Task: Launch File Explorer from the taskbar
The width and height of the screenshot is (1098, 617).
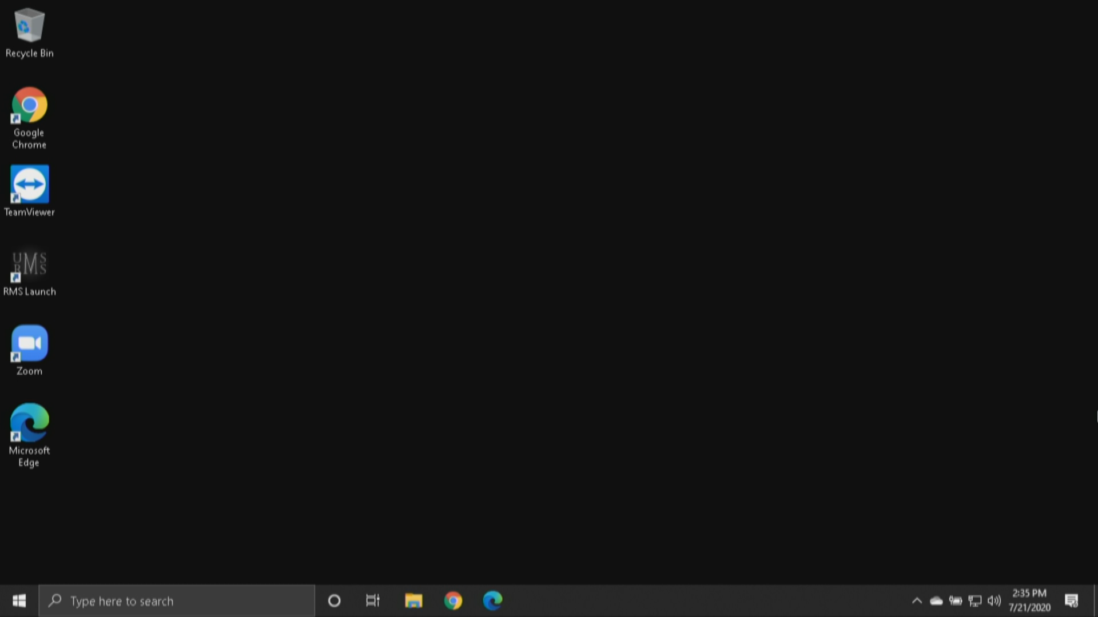Action: pos(413,601)
